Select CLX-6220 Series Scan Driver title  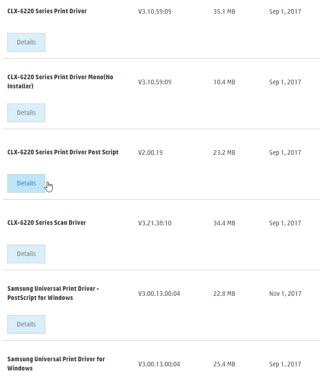pos(47,223)
